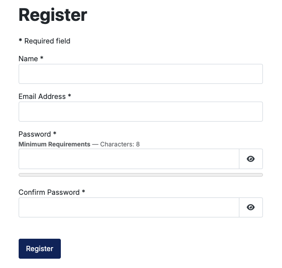
Task: Click into the Email Address field
Action: pos(140,111)
